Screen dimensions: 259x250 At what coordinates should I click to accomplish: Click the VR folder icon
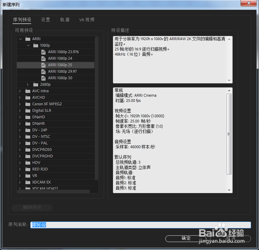28,176
